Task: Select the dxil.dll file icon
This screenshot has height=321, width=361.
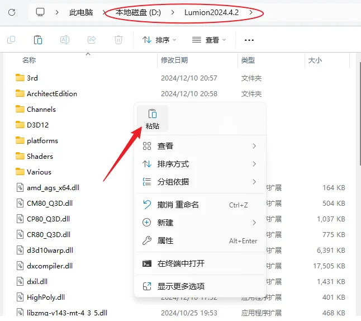Action: pyautogui.click(x=20, y=281)
